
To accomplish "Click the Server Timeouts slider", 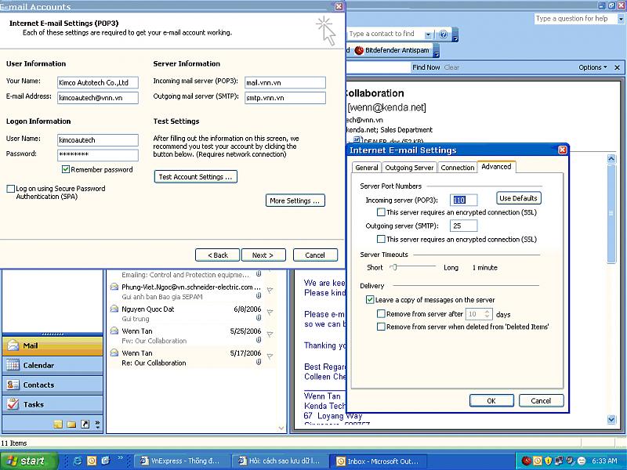I will pyautogui.click(x=393, y=267).
